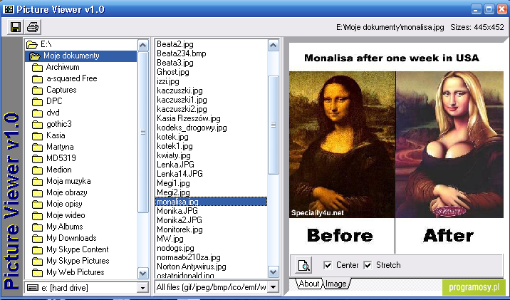
Task: Open the All files type filter dropdown
Action: [x=274, y=287]
